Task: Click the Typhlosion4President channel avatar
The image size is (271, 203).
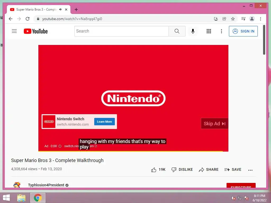Action: (x=17, y=185)
